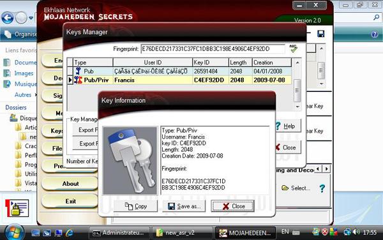Click the Explorer search magnifier icon
Screen dimensions: 383x240
point(377,17)
